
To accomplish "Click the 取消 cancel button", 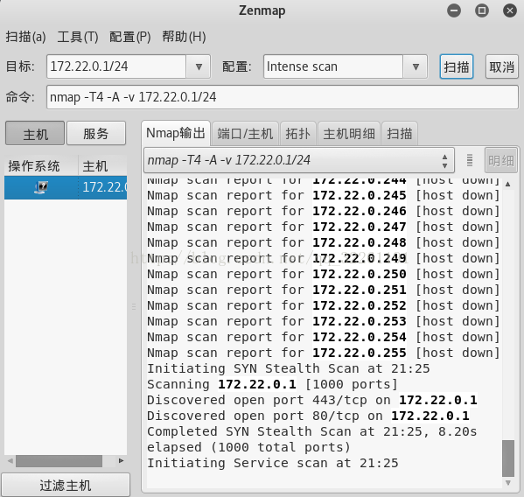I will tap(501, 66).
